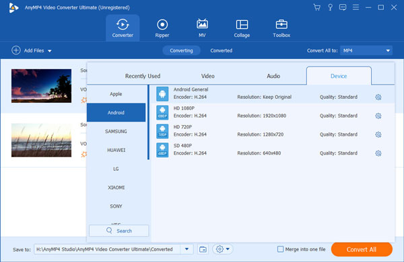Image resolution: width=404 pixels, height=262 pixels.
Task: Click the Android General profile icon
Action: pyautogui.click(x=162, y=93)
